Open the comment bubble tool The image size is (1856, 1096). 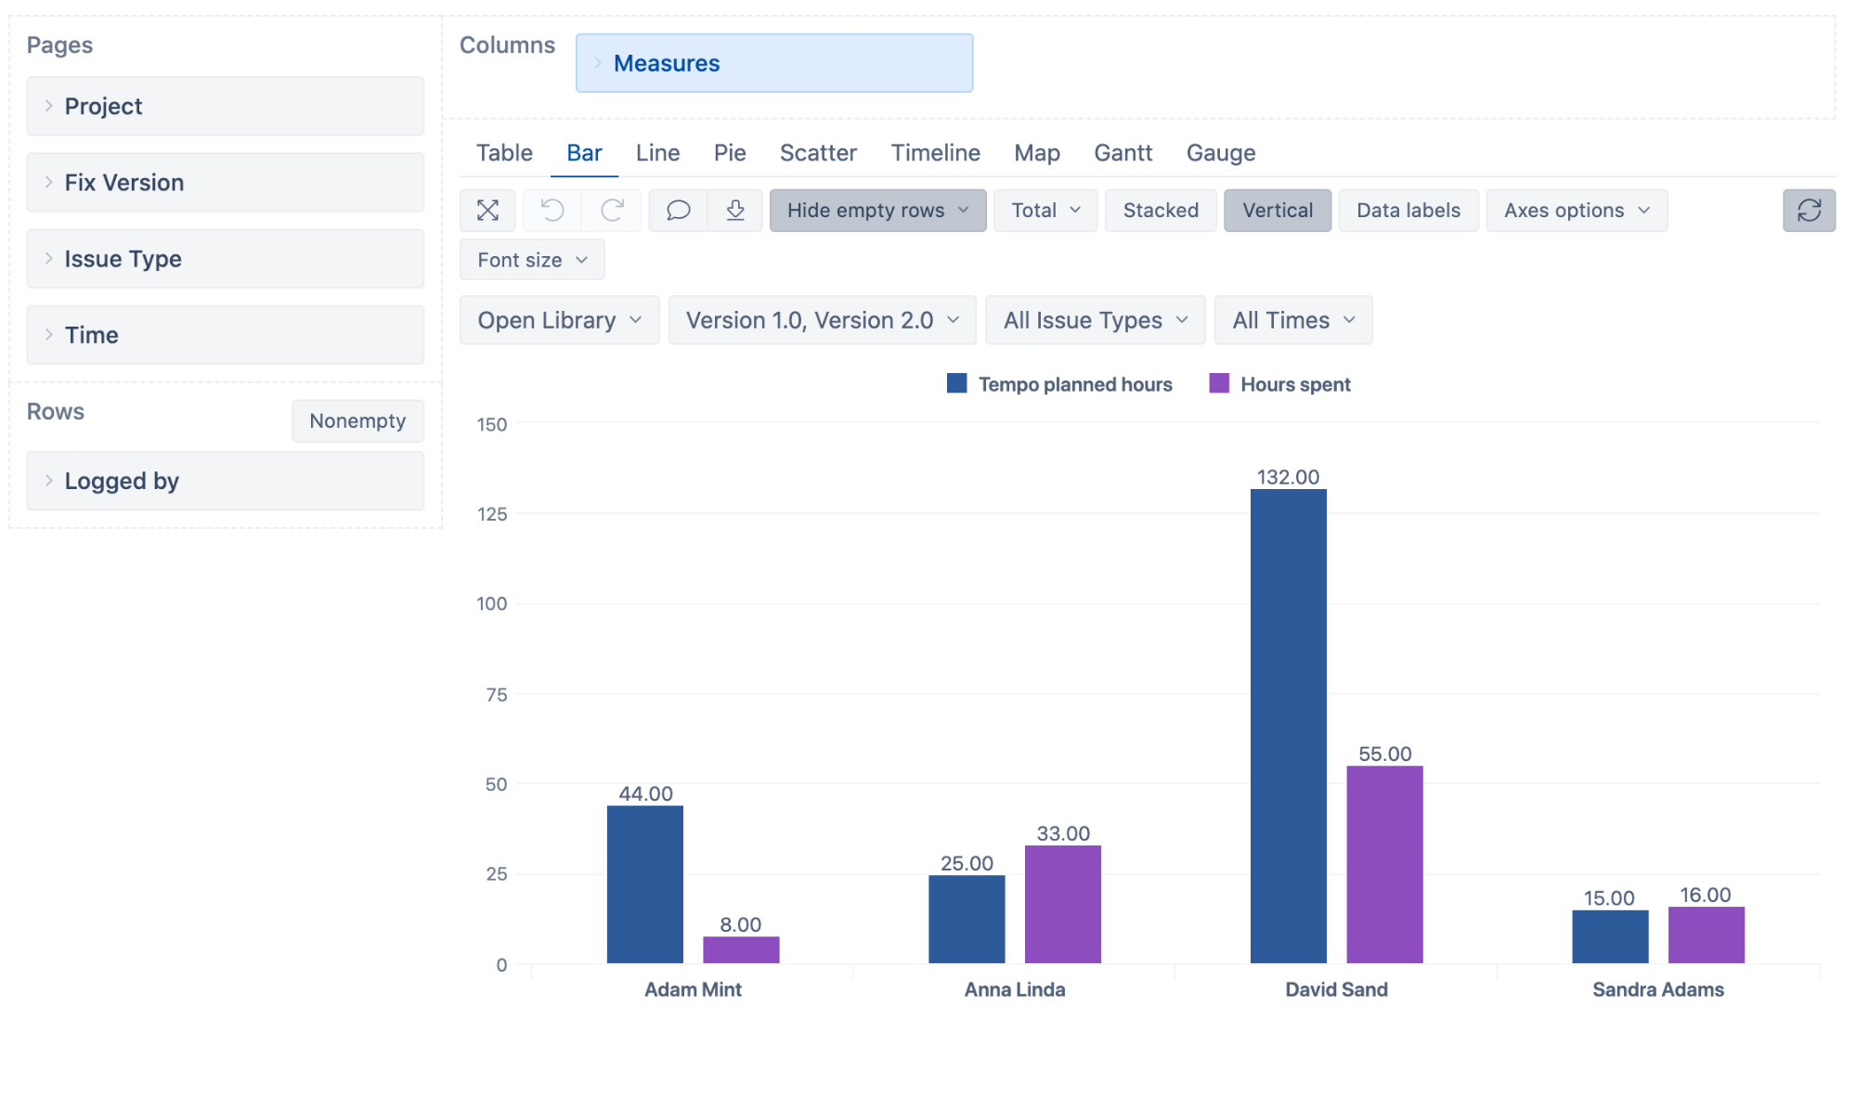(677, 210)
